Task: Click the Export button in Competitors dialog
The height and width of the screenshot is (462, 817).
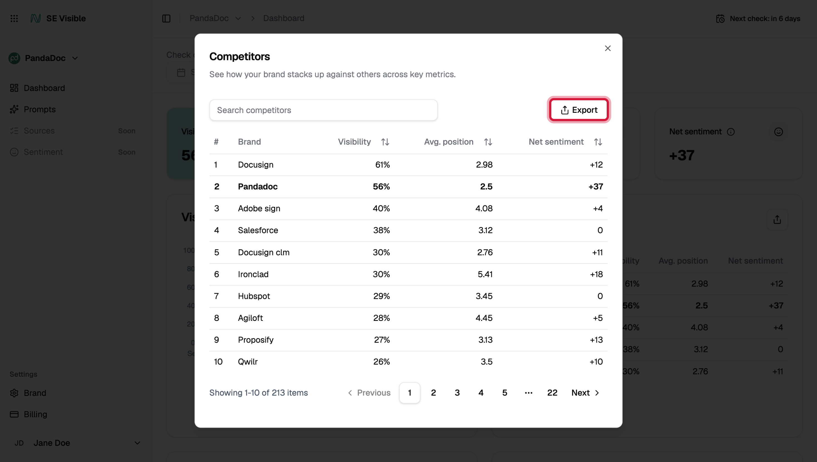Action: coord(579,110)
